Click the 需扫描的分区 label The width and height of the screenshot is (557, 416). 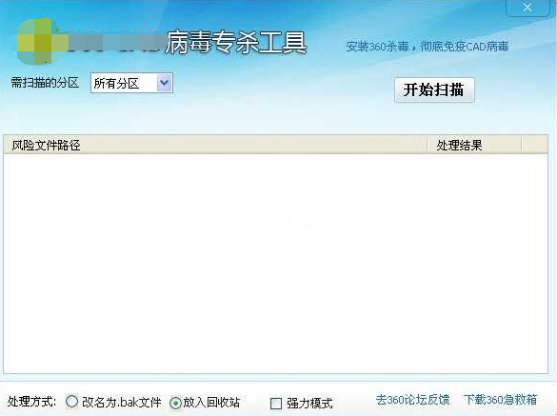pos(45,83)
